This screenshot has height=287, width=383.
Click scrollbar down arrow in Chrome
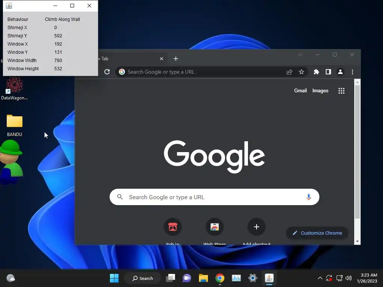click(357, 241)
